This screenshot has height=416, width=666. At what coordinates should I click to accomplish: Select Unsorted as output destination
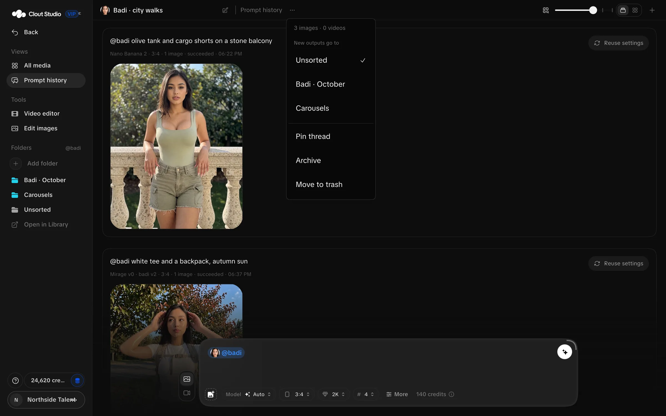tap(331, 60)
